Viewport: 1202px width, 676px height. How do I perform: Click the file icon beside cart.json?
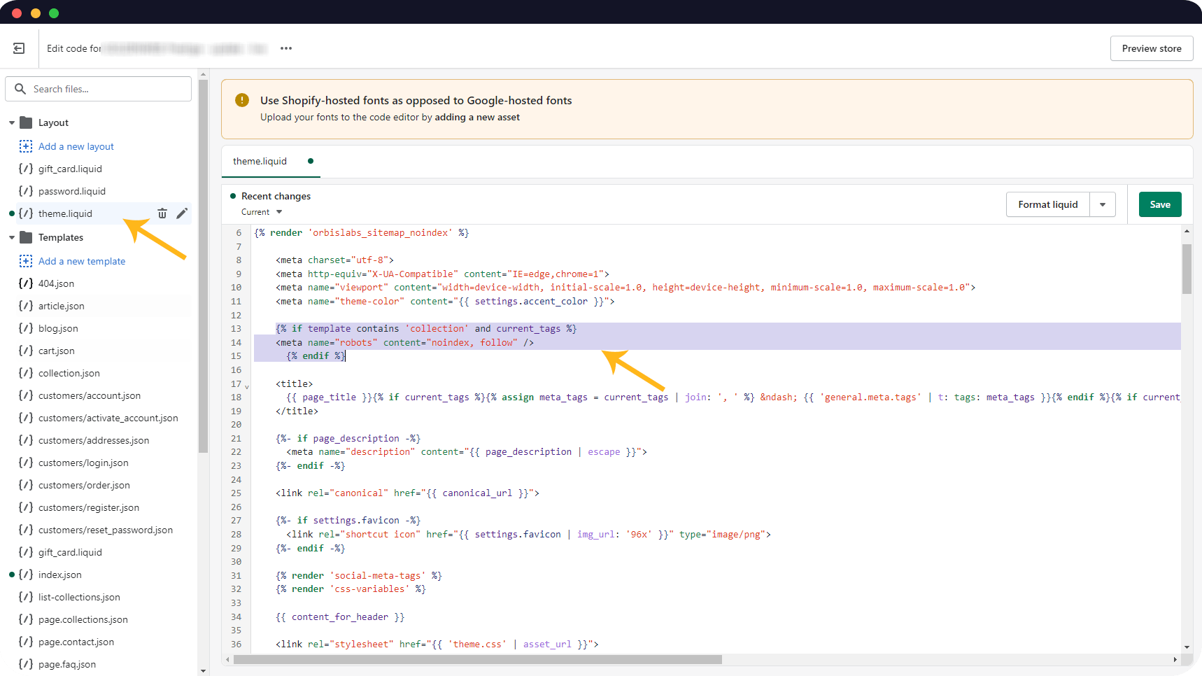[26, 351]
